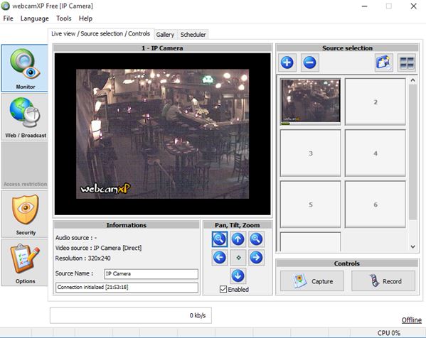Click source list scroll up arrow
426x338 pixels.
pos(413,80)
